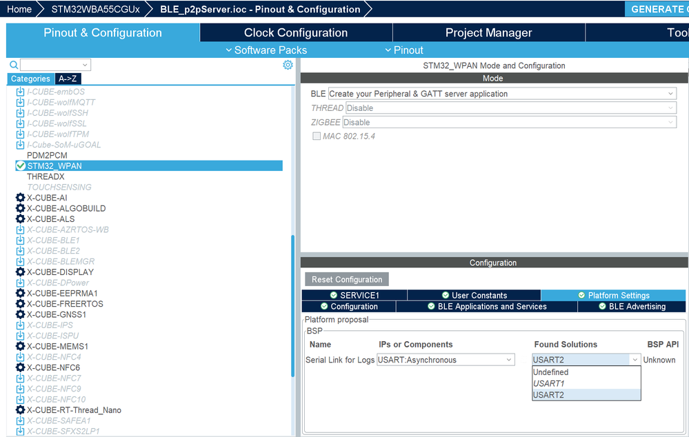Click download icon beside I-CUBE-wolfSSL
Viewport: 689px width, 437px height.
(x=20, y=123)
